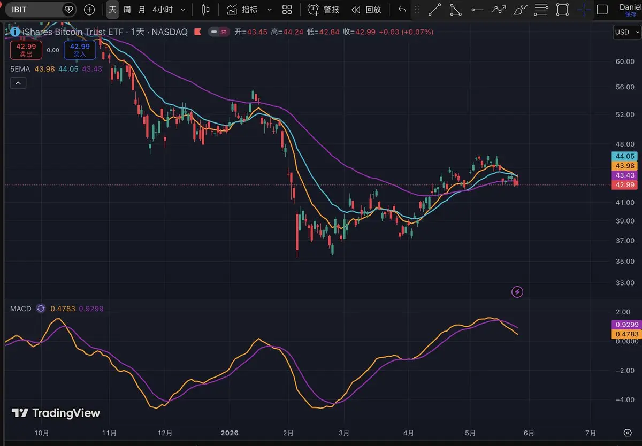Image resolution: width=642 pixels, height=446 pixels.
Task: Open the 指标 indicators menu
Action: pos(242,10)
